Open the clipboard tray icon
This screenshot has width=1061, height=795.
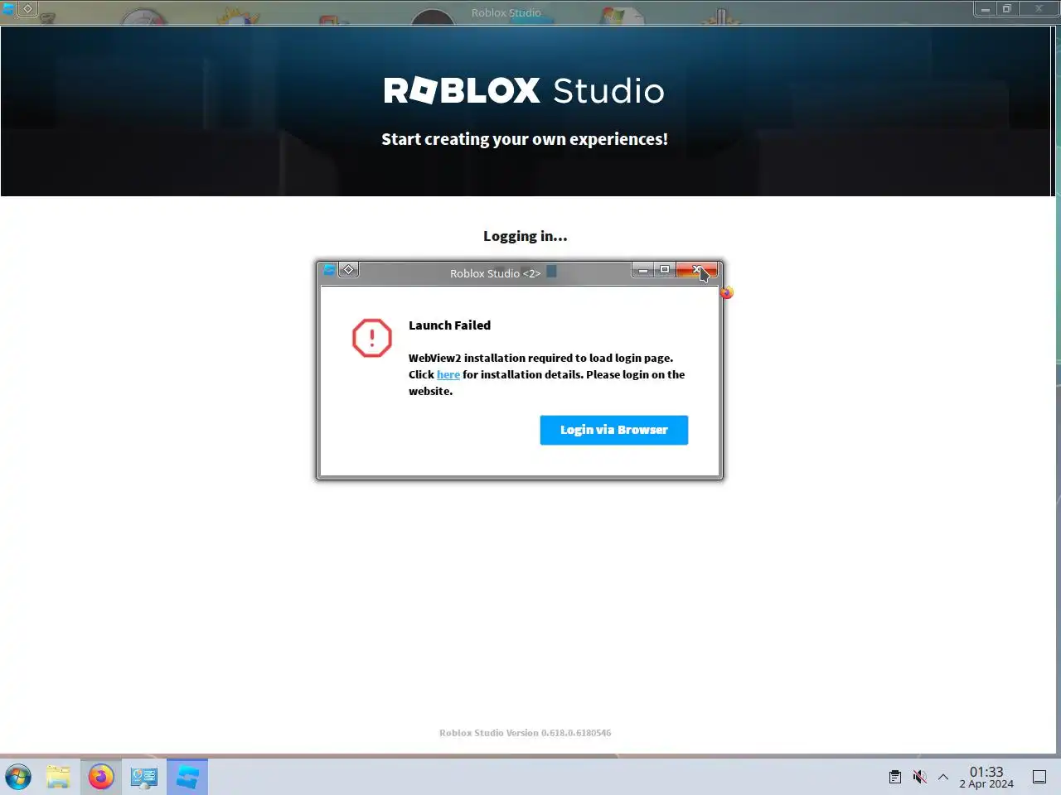895,777
